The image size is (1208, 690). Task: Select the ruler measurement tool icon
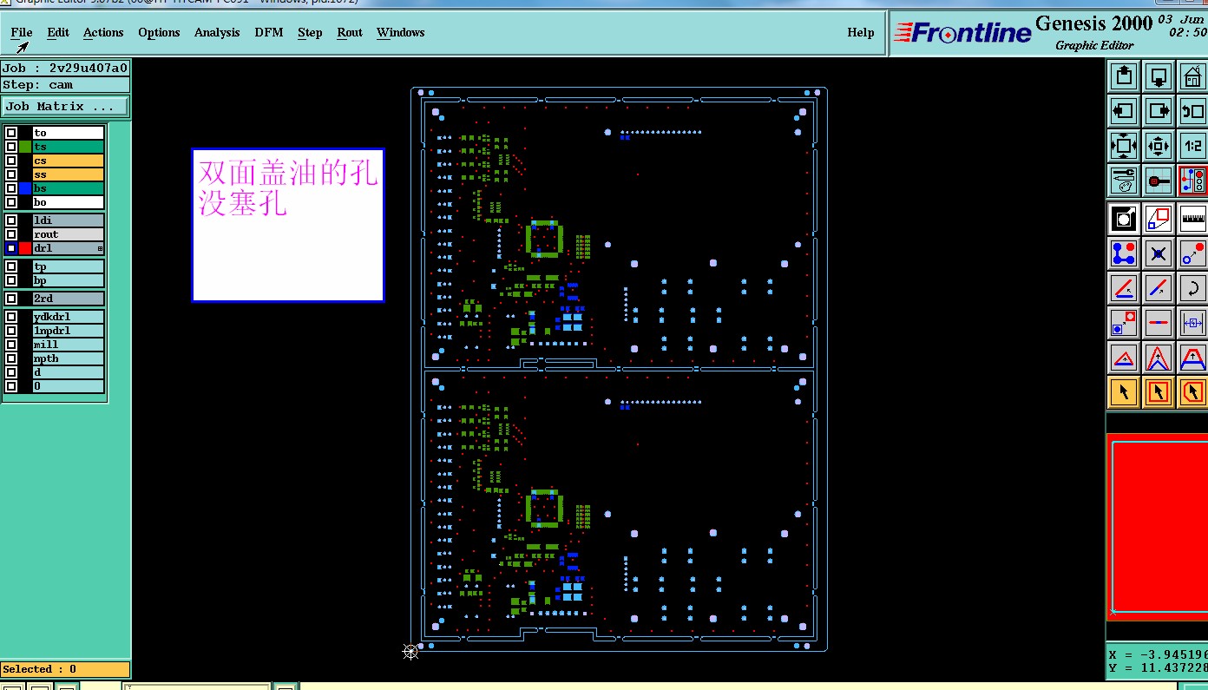1192,219
